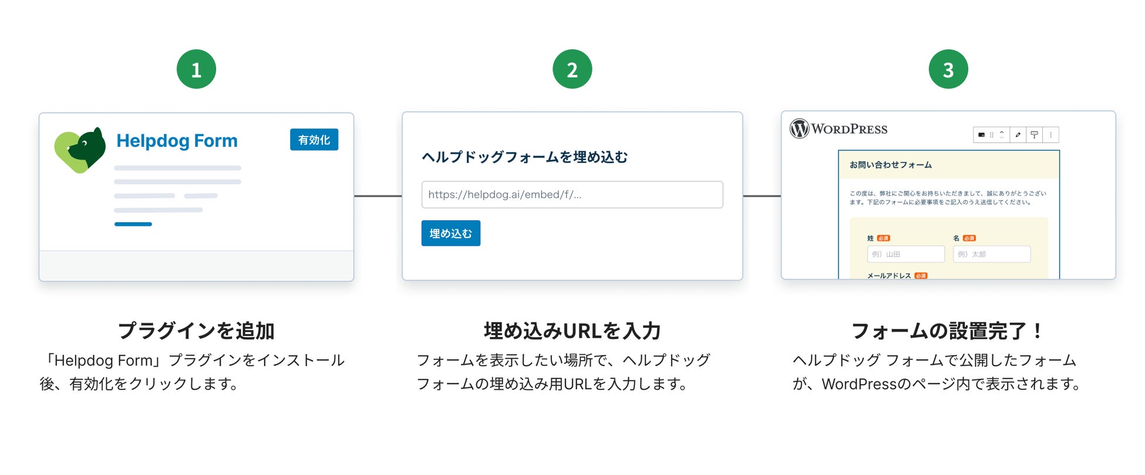Click the お問い合わせフォーム form header
Viewport: 1145px width, 475px height.
pos(890,165)
